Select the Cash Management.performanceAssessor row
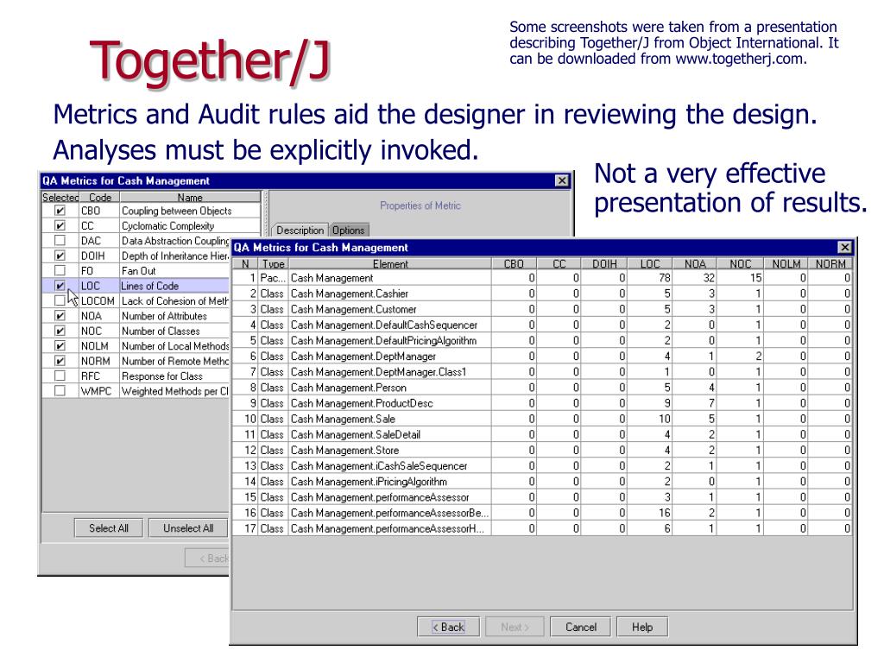The width and height of the screenshot is (884, 663). [x=542, y=497]
